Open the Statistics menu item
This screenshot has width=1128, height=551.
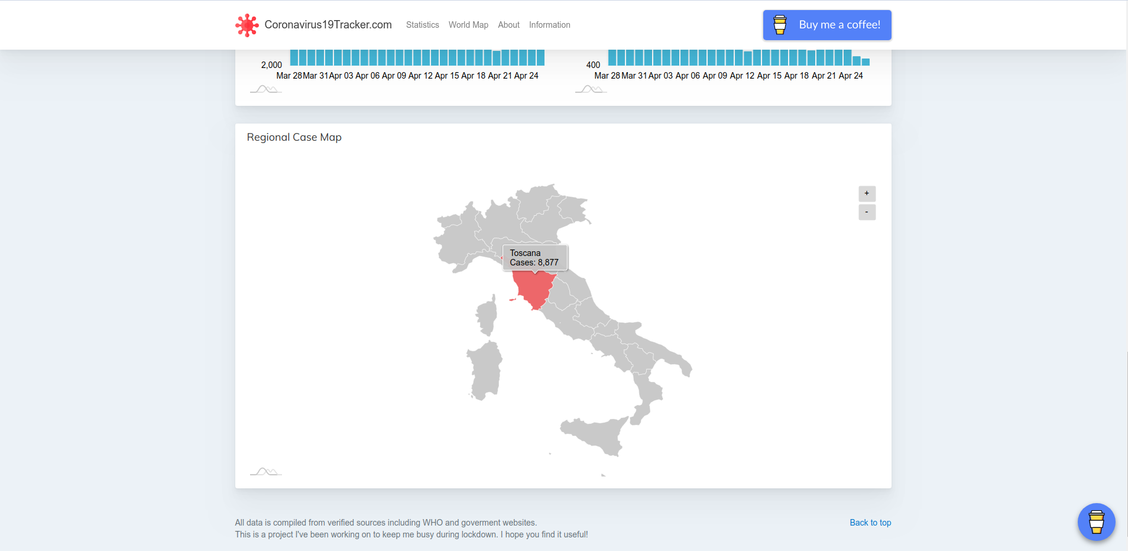click(422, 25)
